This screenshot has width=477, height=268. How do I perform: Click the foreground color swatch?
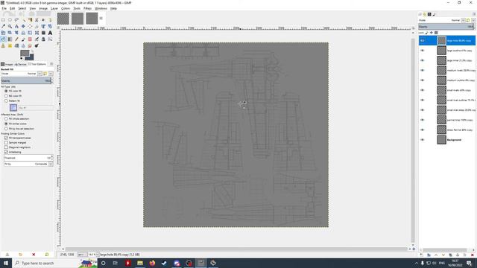coord(25,54)
